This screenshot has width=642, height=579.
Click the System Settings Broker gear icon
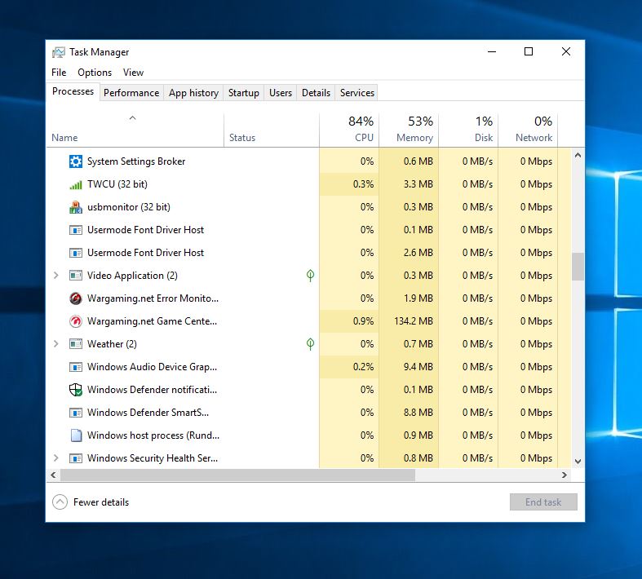pos(76,161)
